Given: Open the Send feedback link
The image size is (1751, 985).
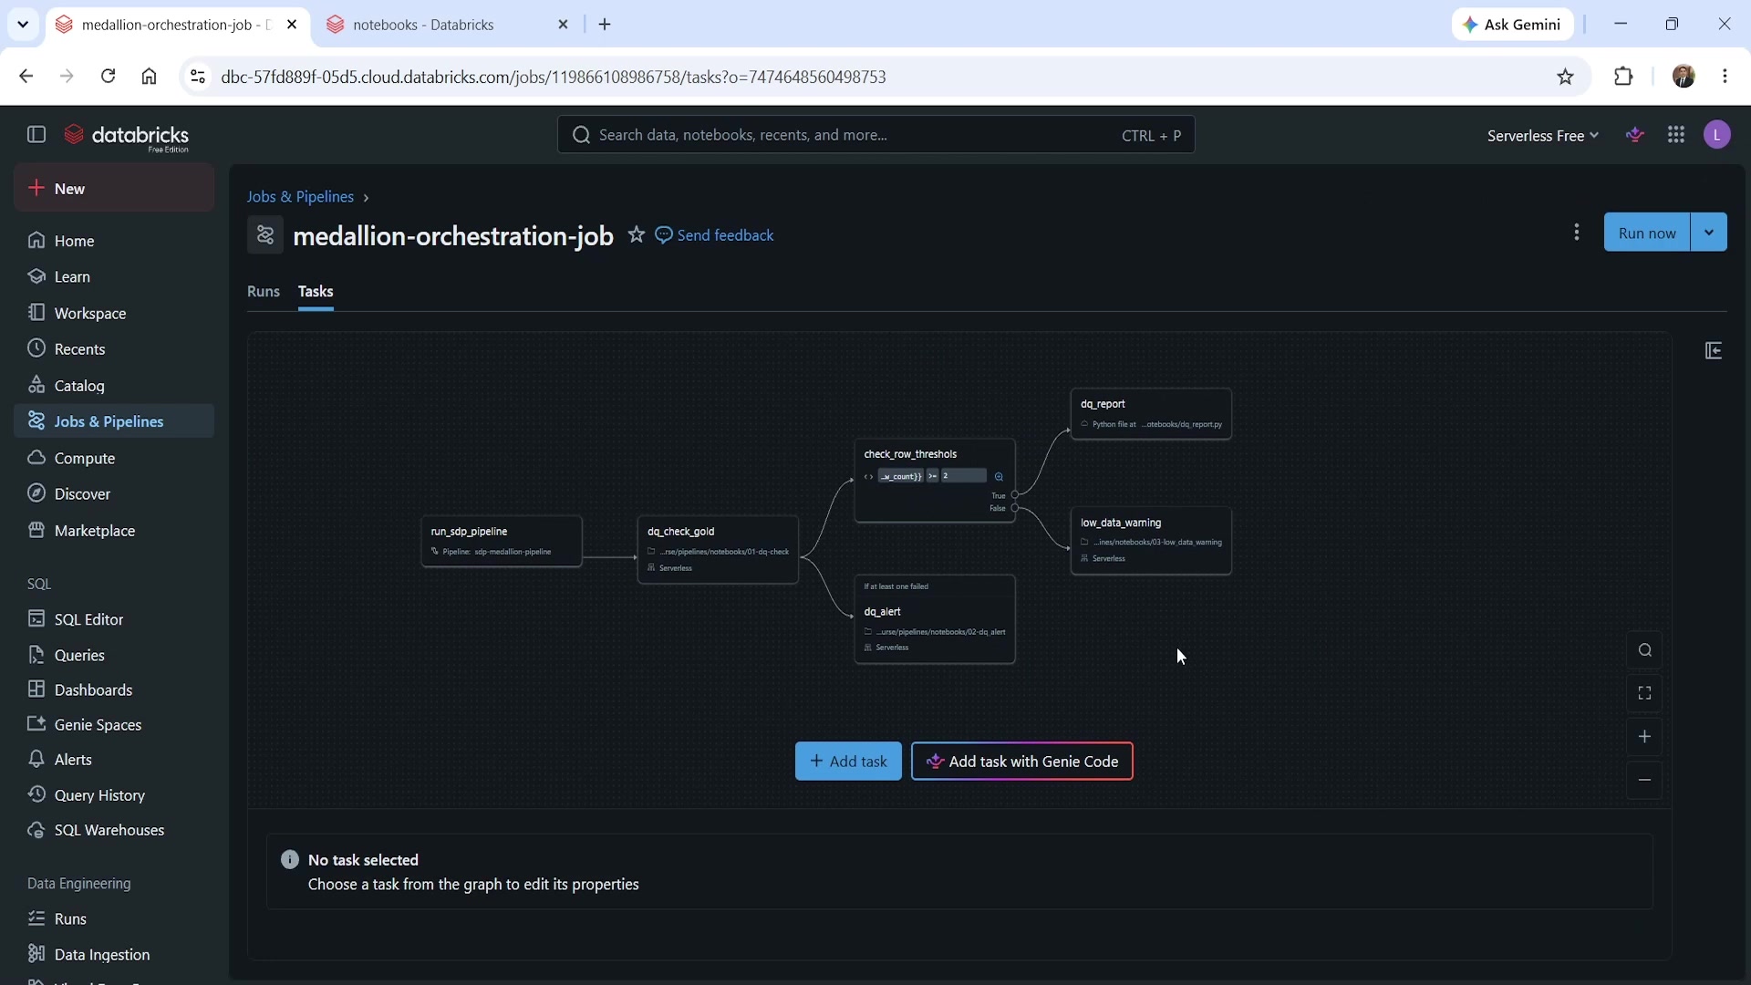Looking at the screenshot, I should pyautogui.click(x=715, y=235).
